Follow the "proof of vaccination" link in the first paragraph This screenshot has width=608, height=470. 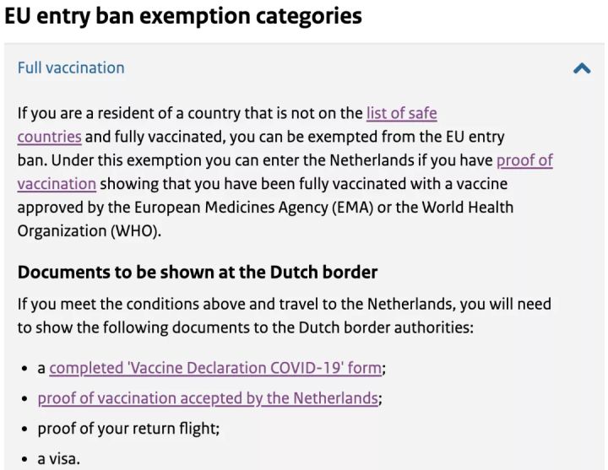[x=524, y=160]
